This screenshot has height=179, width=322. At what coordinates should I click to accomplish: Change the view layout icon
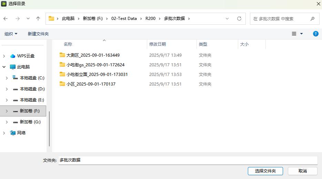294,34
